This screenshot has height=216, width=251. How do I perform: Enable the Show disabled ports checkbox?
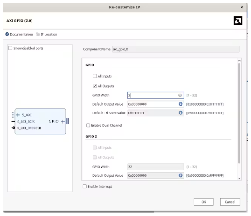(x=11, y=49)
